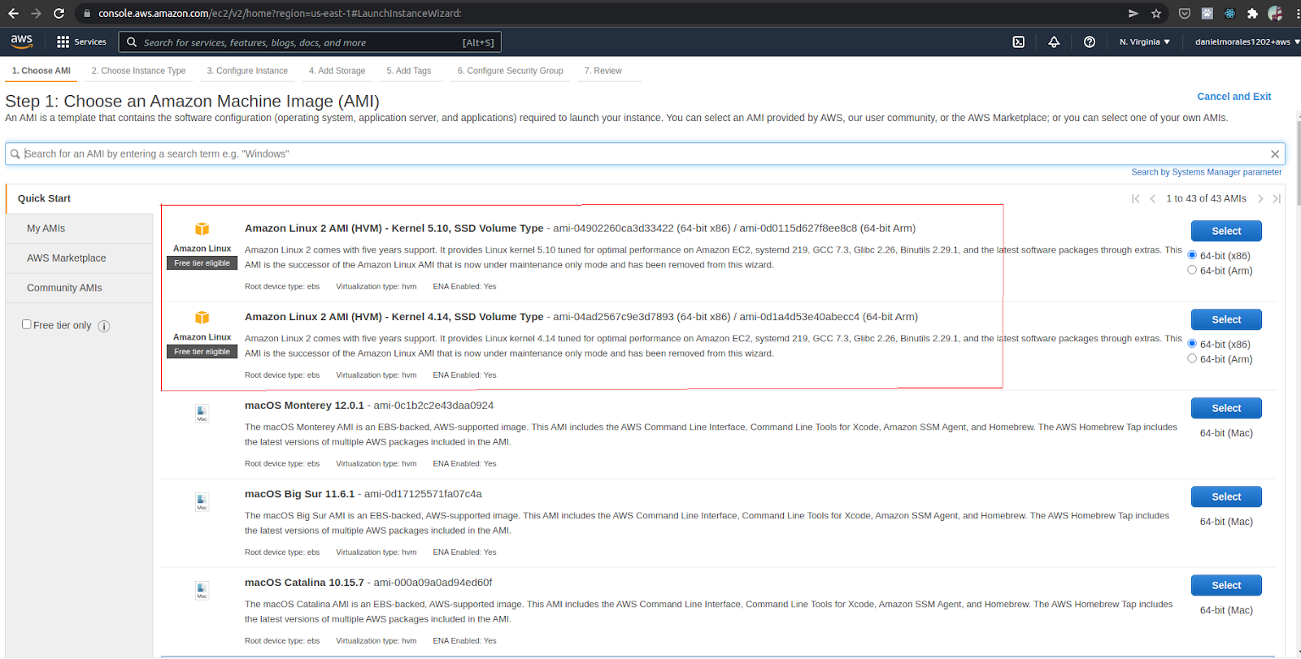Image resolution: width=1301 pixels, height=659 pixels.
Task: Select the macOS Monterey 12.0.1 AMI
Action: tap(1226, 408)
